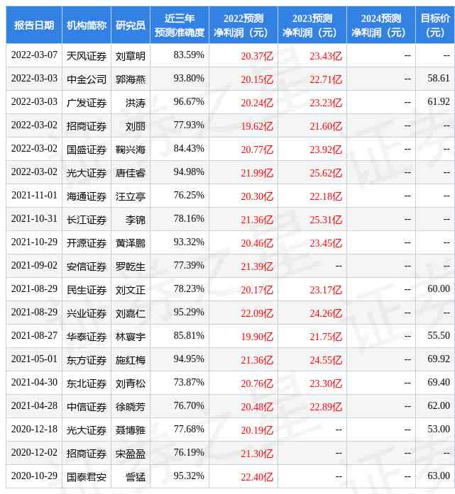Click analyst name 宋盈盈
Viewport: 455px width, 494px height.
point(131,454)
